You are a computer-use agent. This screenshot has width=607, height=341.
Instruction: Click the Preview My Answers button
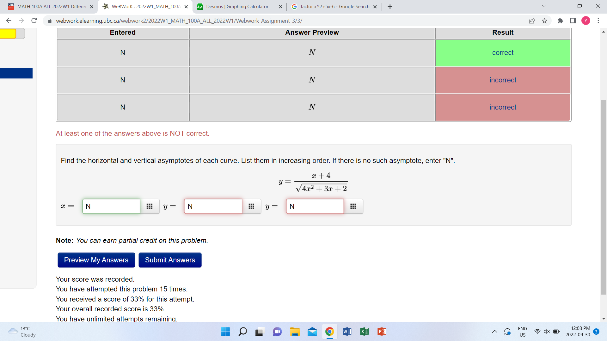click(96, 260)
